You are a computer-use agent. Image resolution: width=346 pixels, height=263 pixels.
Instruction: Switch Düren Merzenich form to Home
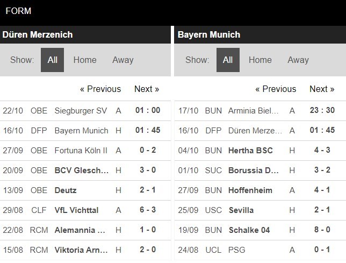click(85, 60)
